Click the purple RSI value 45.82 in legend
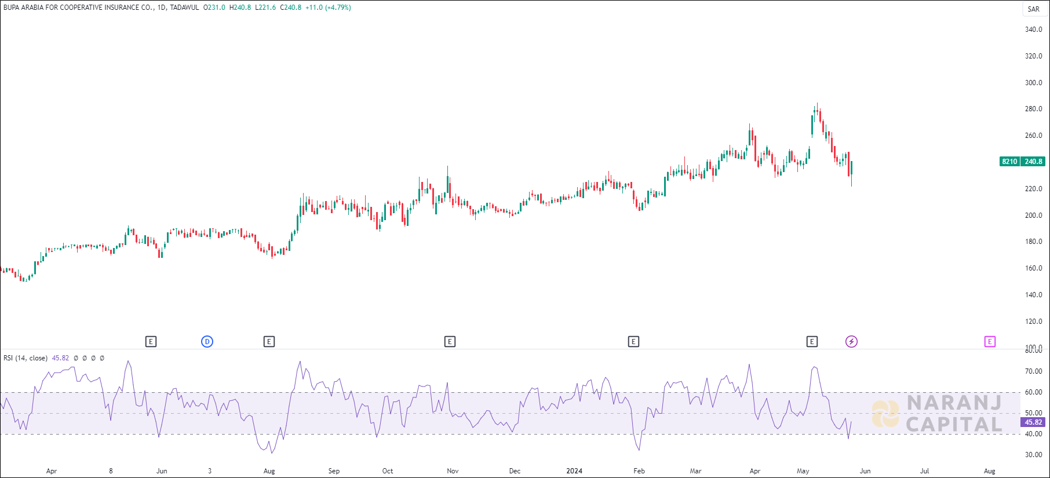 coord(60,358)
